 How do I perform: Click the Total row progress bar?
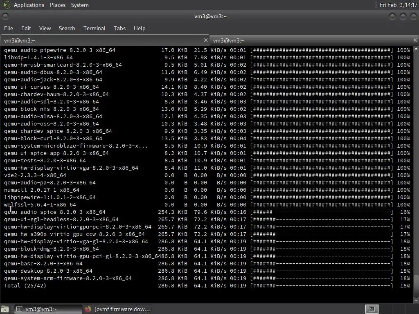pyautogui.click(x=322, y=286)
